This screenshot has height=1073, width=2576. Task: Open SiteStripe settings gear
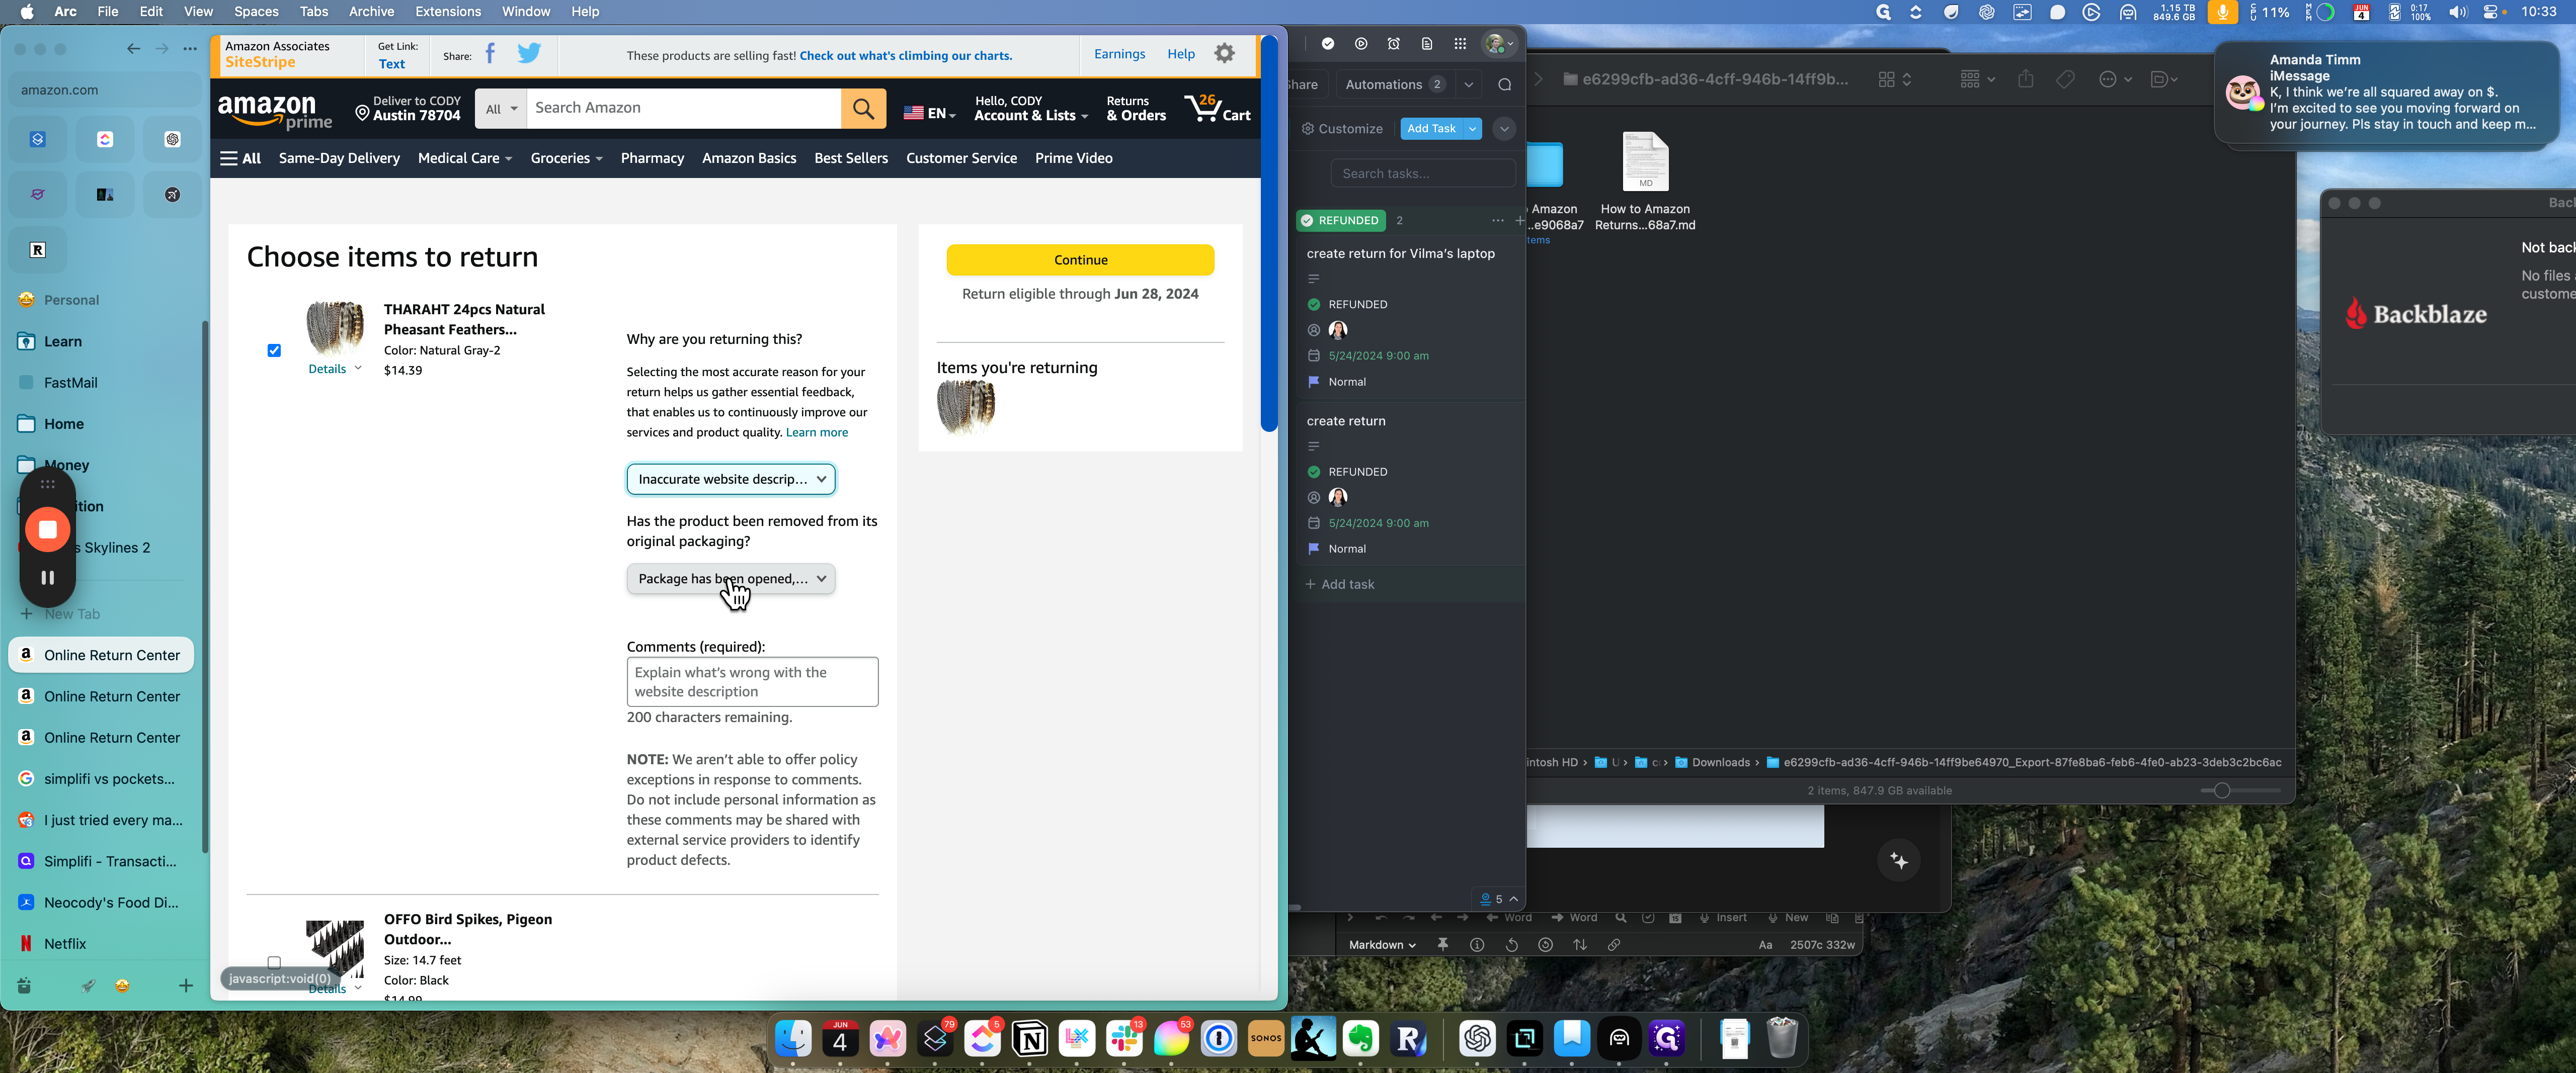click(x=1224, y=54)
